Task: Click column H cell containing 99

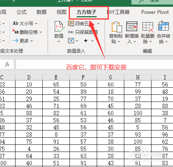Action: coord(138,91)
